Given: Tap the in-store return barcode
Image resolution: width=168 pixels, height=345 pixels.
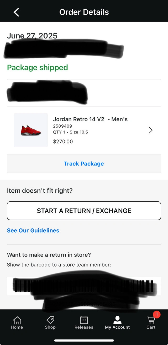Looking at the screenshot, I should click(x=84, y=286).
